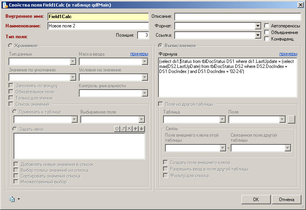
Task: Click the move list value down arrow
Action: coord(142,129)
